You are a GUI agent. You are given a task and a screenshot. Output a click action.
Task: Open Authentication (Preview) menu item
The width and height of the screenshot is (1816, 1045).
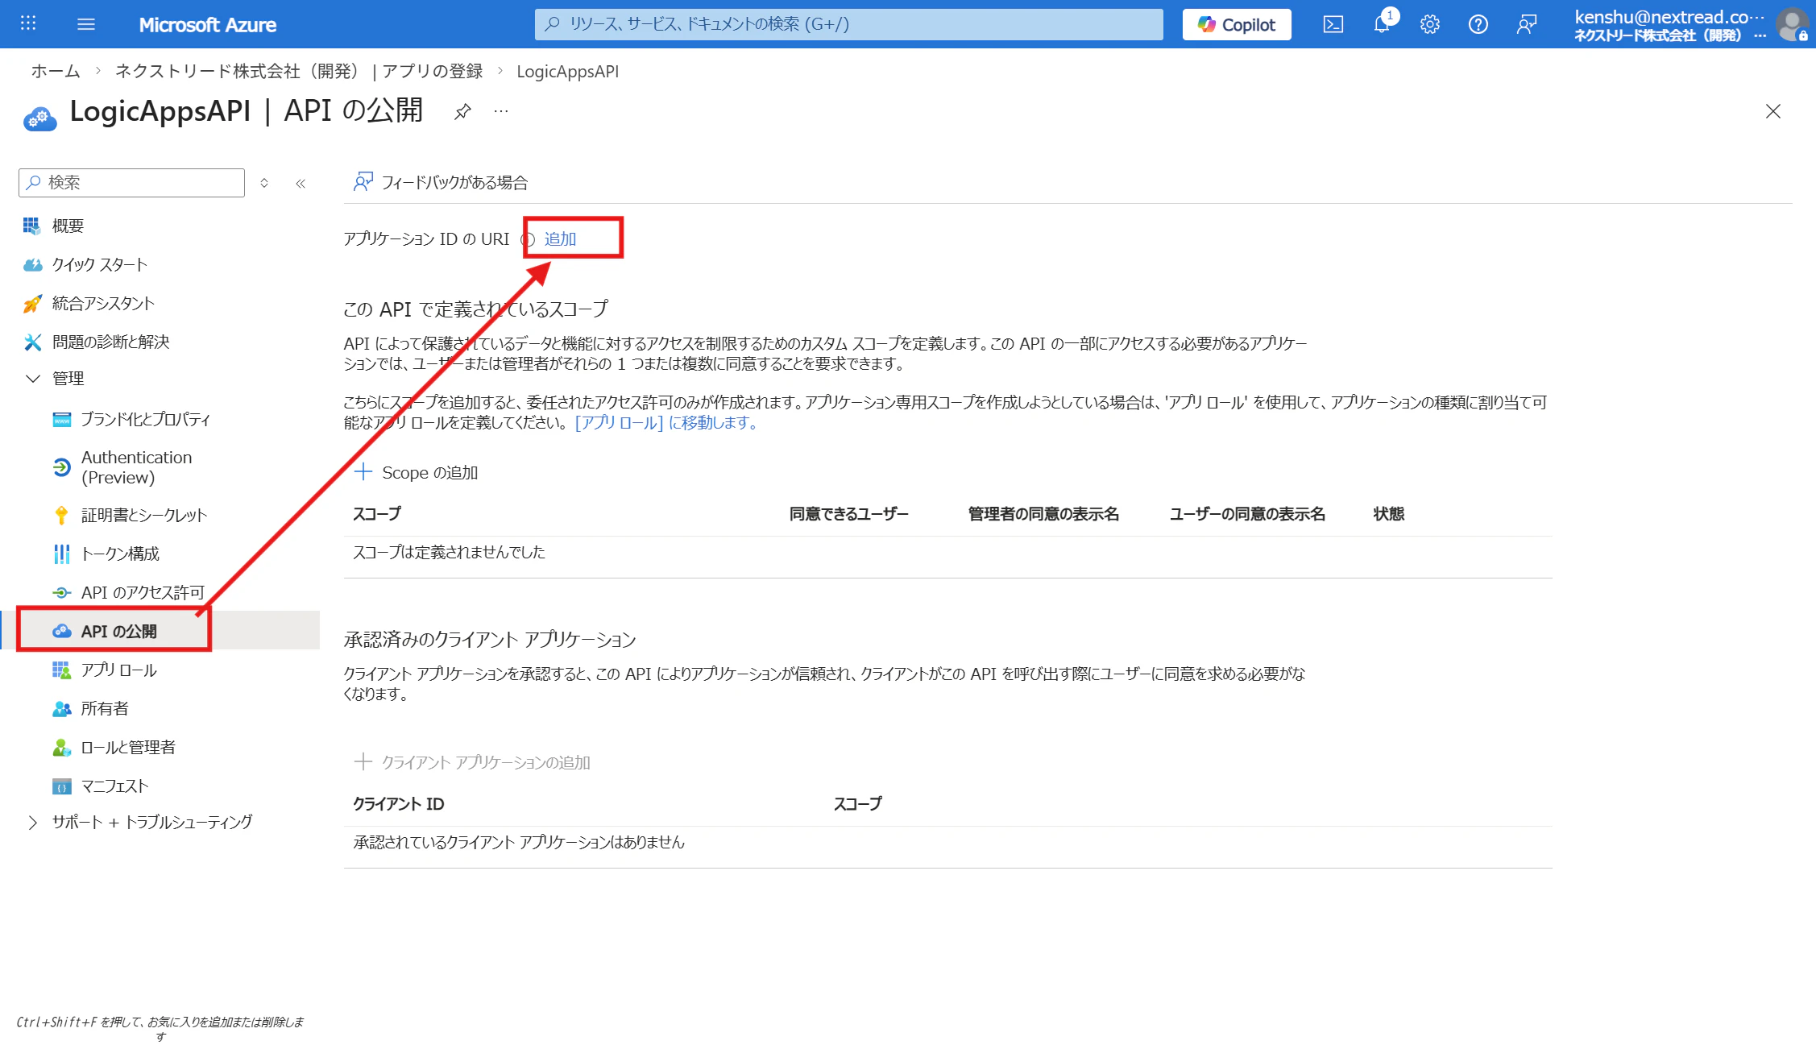click(x=136, y=467)
